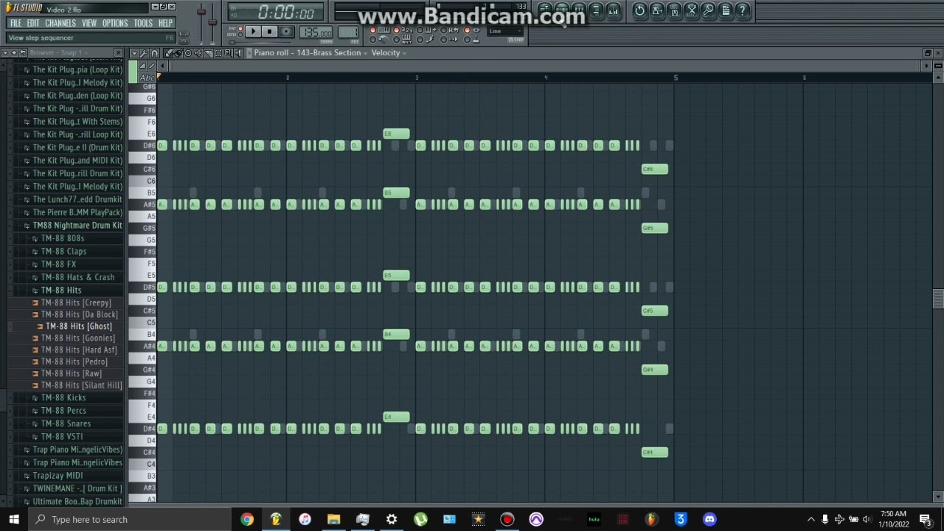Select the Zoom tool in piano roll
944x531 pixels.
(228, 53)
